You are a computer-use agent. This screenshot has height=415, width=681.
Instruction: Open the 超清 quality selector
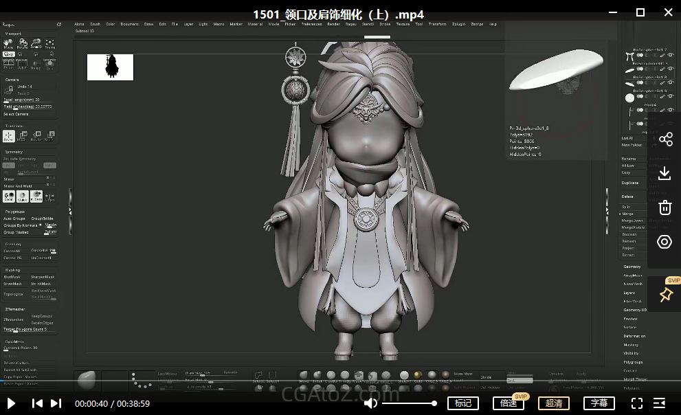click(554, 403)
